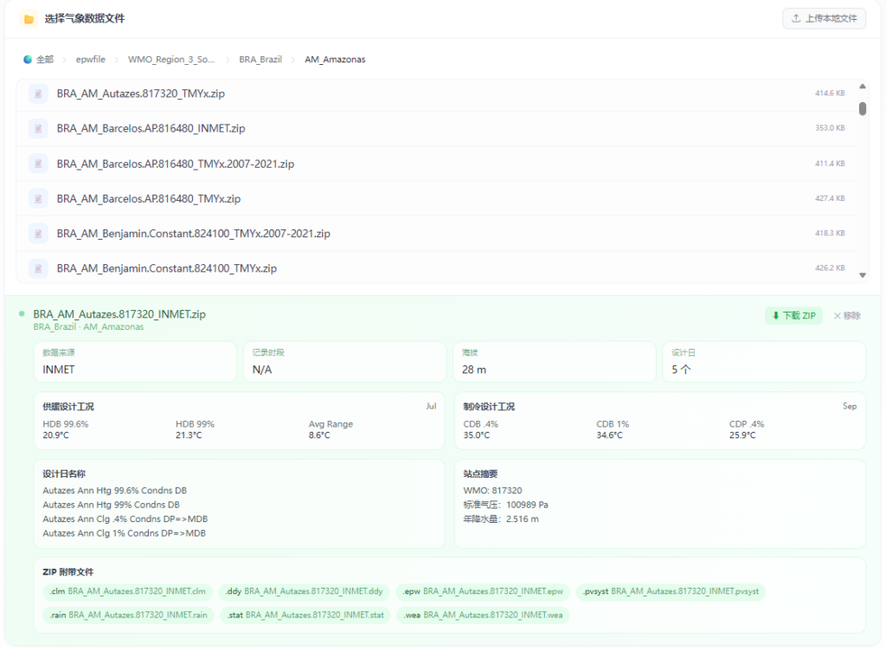Click the file icon for Benjamin.Constant.824100_TMYx.zip
886x651 pixels.
coord(38,268)
